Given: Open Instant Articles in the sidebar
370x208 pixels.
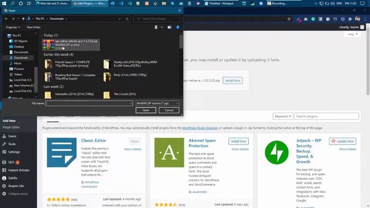Looking at the screenshot, I should click(x=18, y=170).
